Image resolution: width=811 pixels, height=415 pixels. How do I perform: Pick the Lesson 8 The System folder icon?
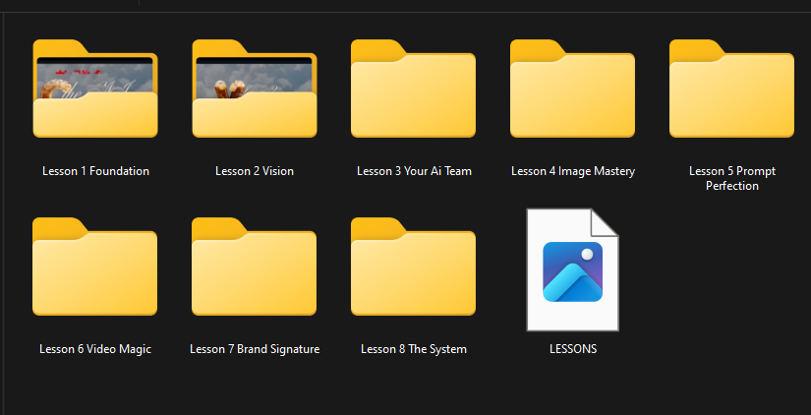point(414,270)
